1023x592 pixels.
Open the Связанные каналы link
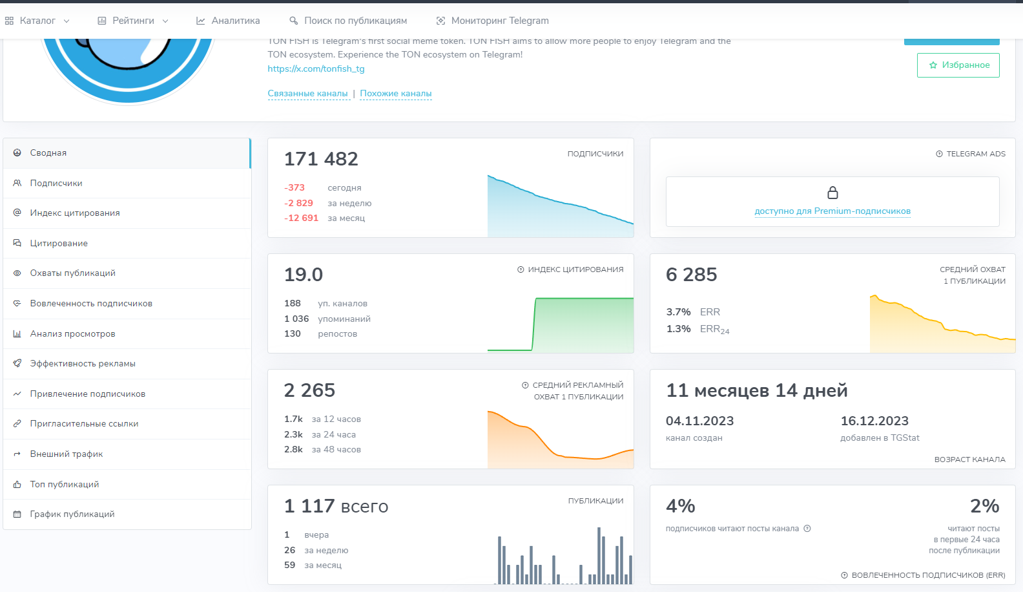[x=308, y=94]
